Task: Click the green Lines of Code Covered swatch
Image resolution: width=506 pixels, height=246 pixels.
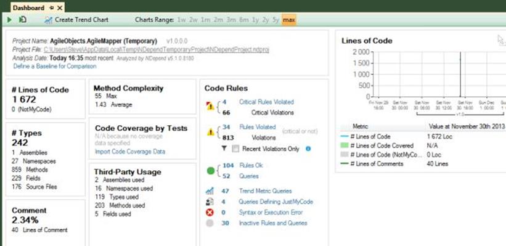Action: (345, 146)
